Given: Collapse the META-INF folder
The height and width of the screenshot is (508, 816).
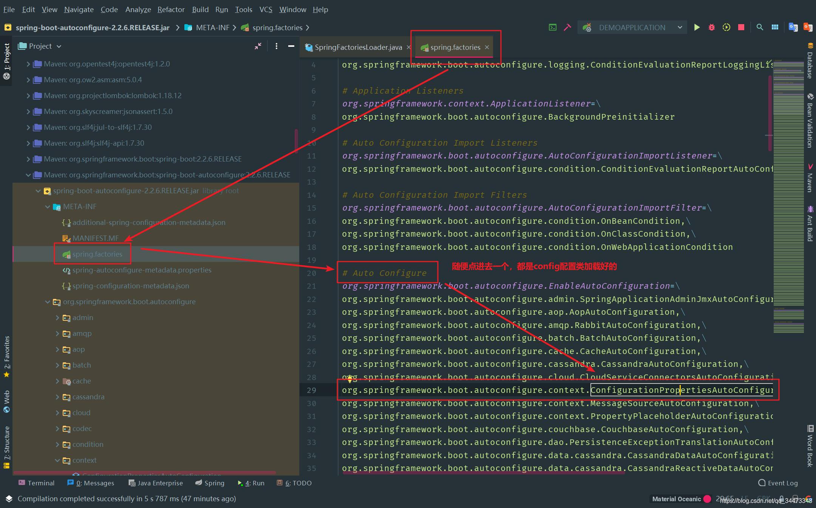Looking at the screenshot, I should 47,207.
